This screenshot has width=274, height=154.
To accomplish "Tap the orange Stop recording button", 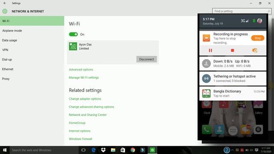I will click(258, 38).
